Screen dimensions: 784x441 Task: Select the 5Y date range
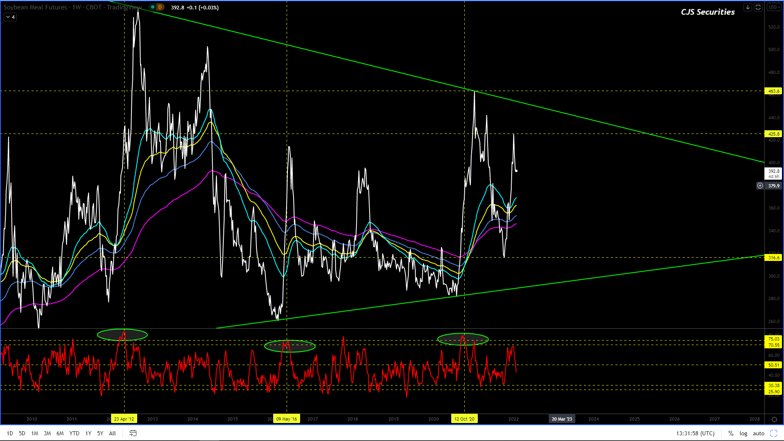pos(100,433)
